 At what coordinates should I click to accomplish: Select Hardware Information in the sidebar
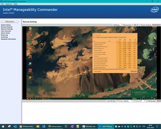pos(8,39)
